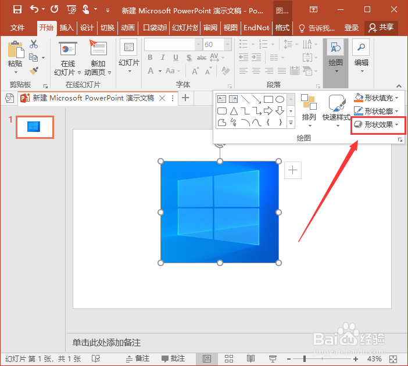Viewport: 408px width, 366px height.
Task: Expand the shapes gallery more button
Action: tap(291, 122)
